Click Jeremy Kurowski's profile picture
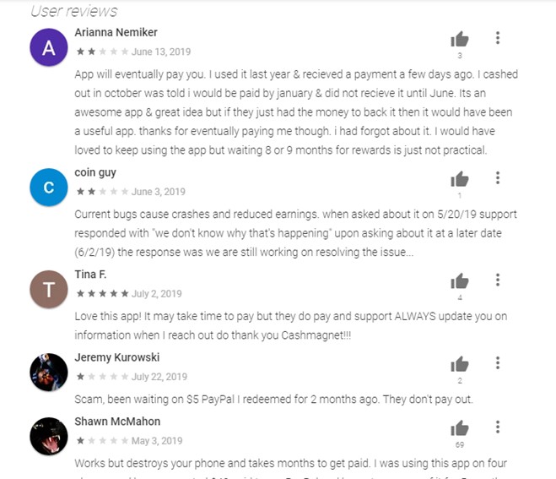 (49, 373)
